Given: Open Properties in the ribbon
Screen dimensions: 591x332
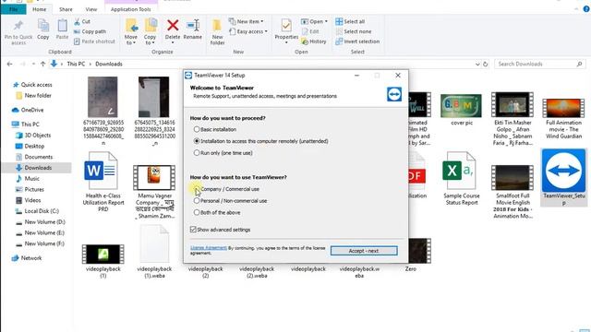Looking at the screenshot, I should point(286,30).
